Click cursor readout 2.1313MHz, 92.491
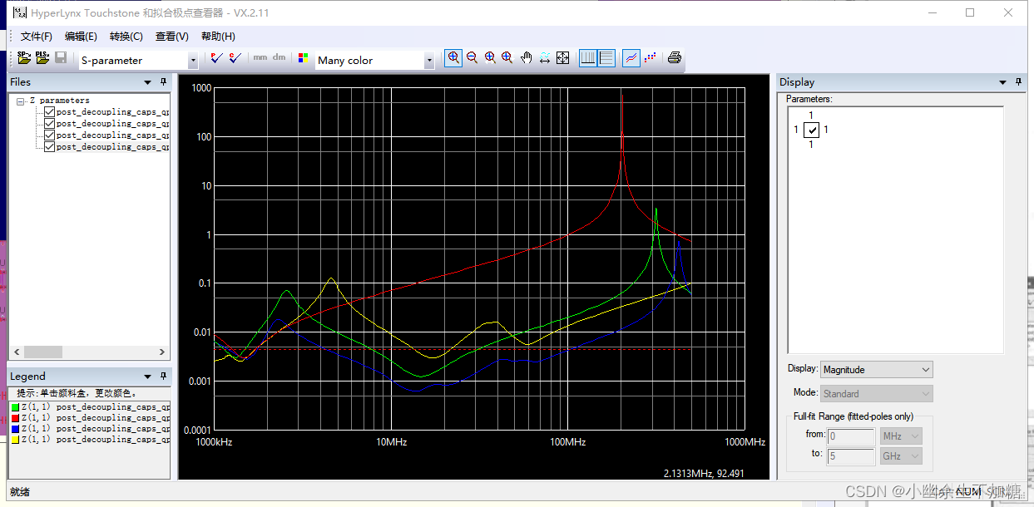 (x=704, y=473)
